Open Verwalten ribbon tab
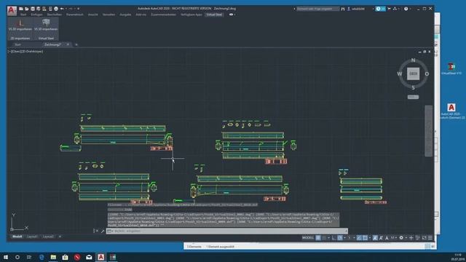Image resolution: width=466 pixels, height=262 pixels. 108,15
